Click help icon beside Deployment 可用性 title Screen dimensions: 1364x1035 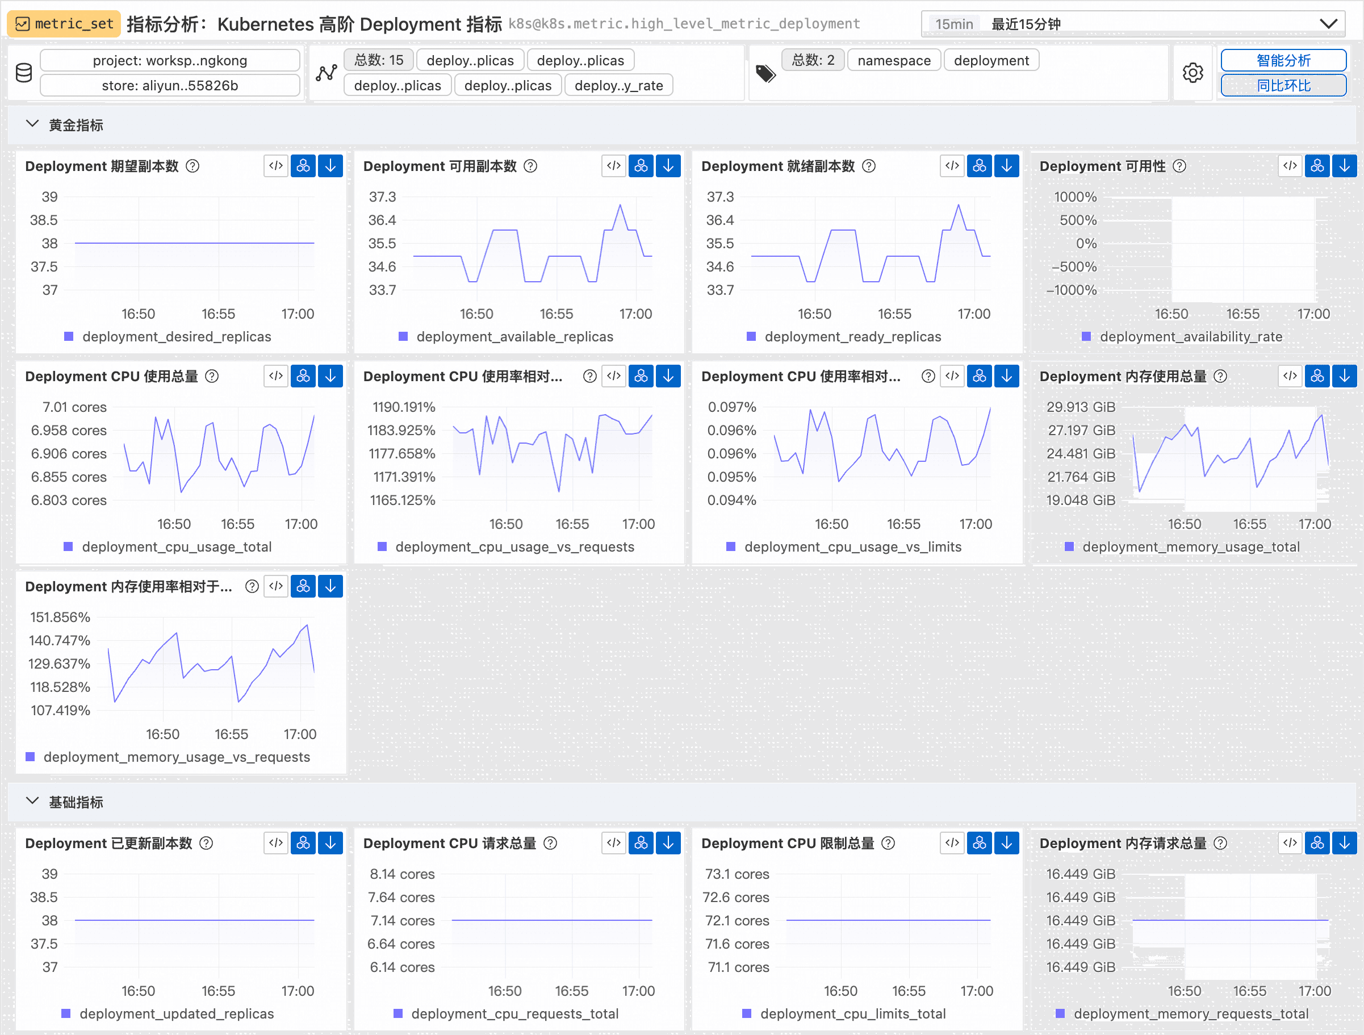(1179, 166)
